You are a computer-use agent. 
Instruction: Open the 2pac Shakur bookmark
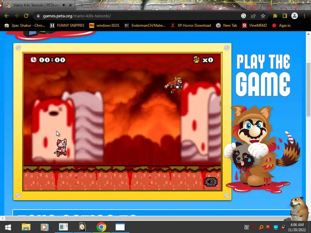(x=25, y=25)
